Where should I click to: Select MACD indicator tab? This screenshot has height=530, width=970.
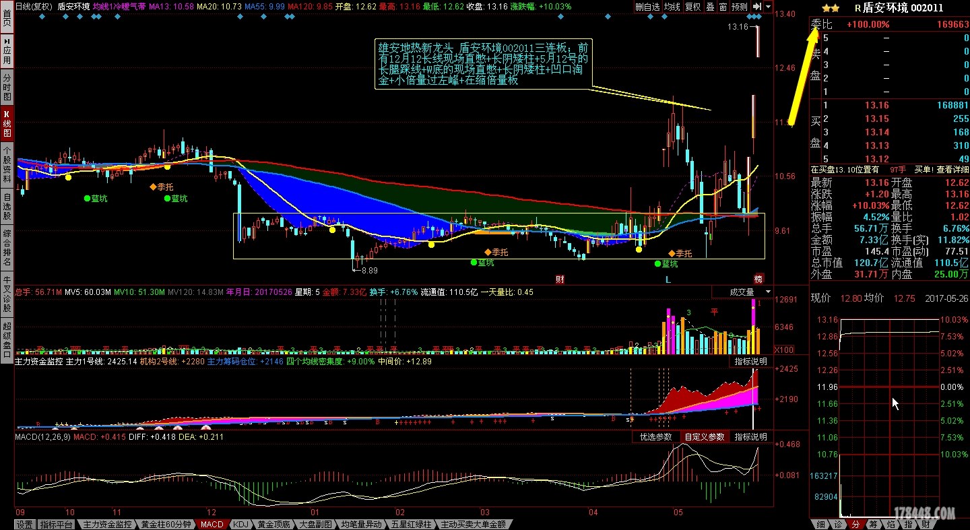coord(212,524)
